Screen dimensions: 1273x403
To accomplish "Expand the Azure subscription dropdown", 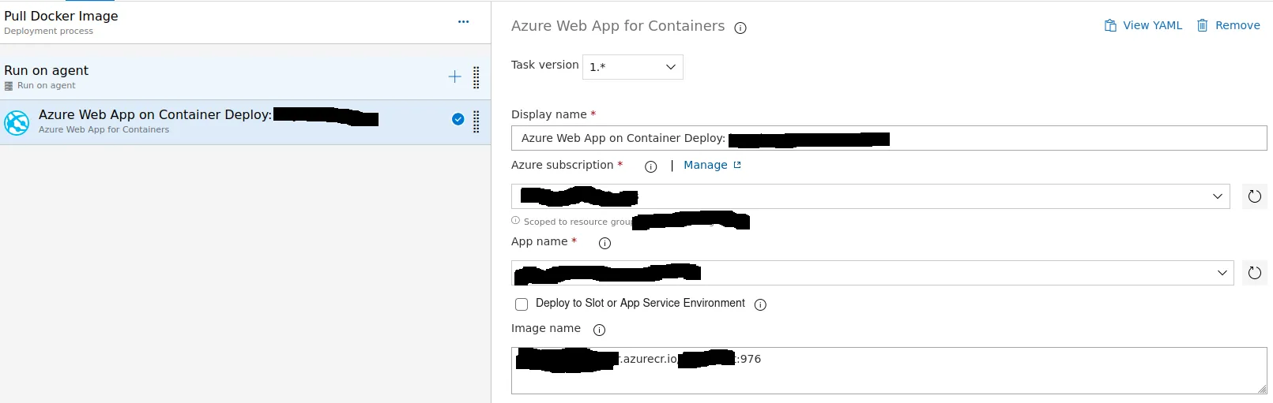I will click(1217, 196).
